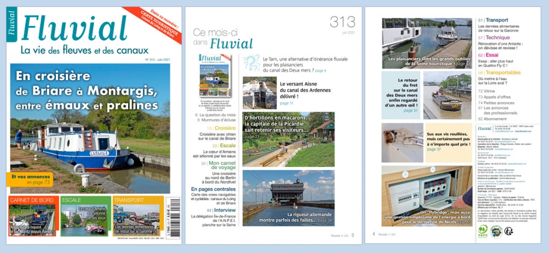Open the '57 | Technique' section
549x253 pixels.
click(x=494, y=37)
